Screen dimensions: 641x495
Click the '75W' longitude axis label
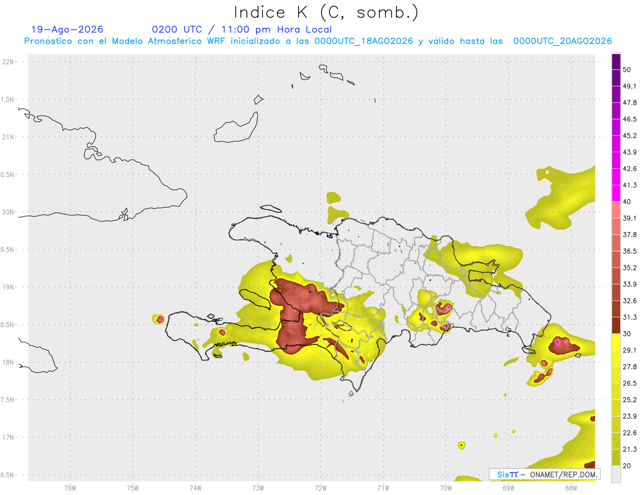pyautogui.click(x=132, y=487)
